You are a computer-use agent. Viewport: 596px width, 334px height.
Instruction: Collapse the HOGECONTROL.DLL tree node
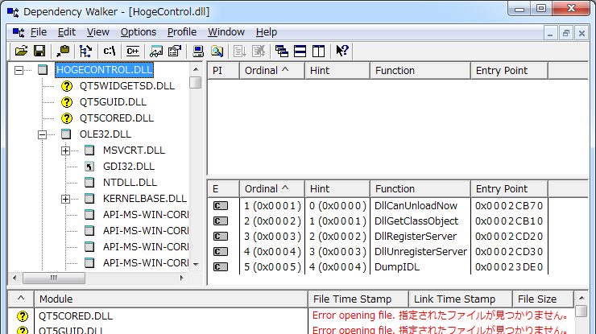19,70
